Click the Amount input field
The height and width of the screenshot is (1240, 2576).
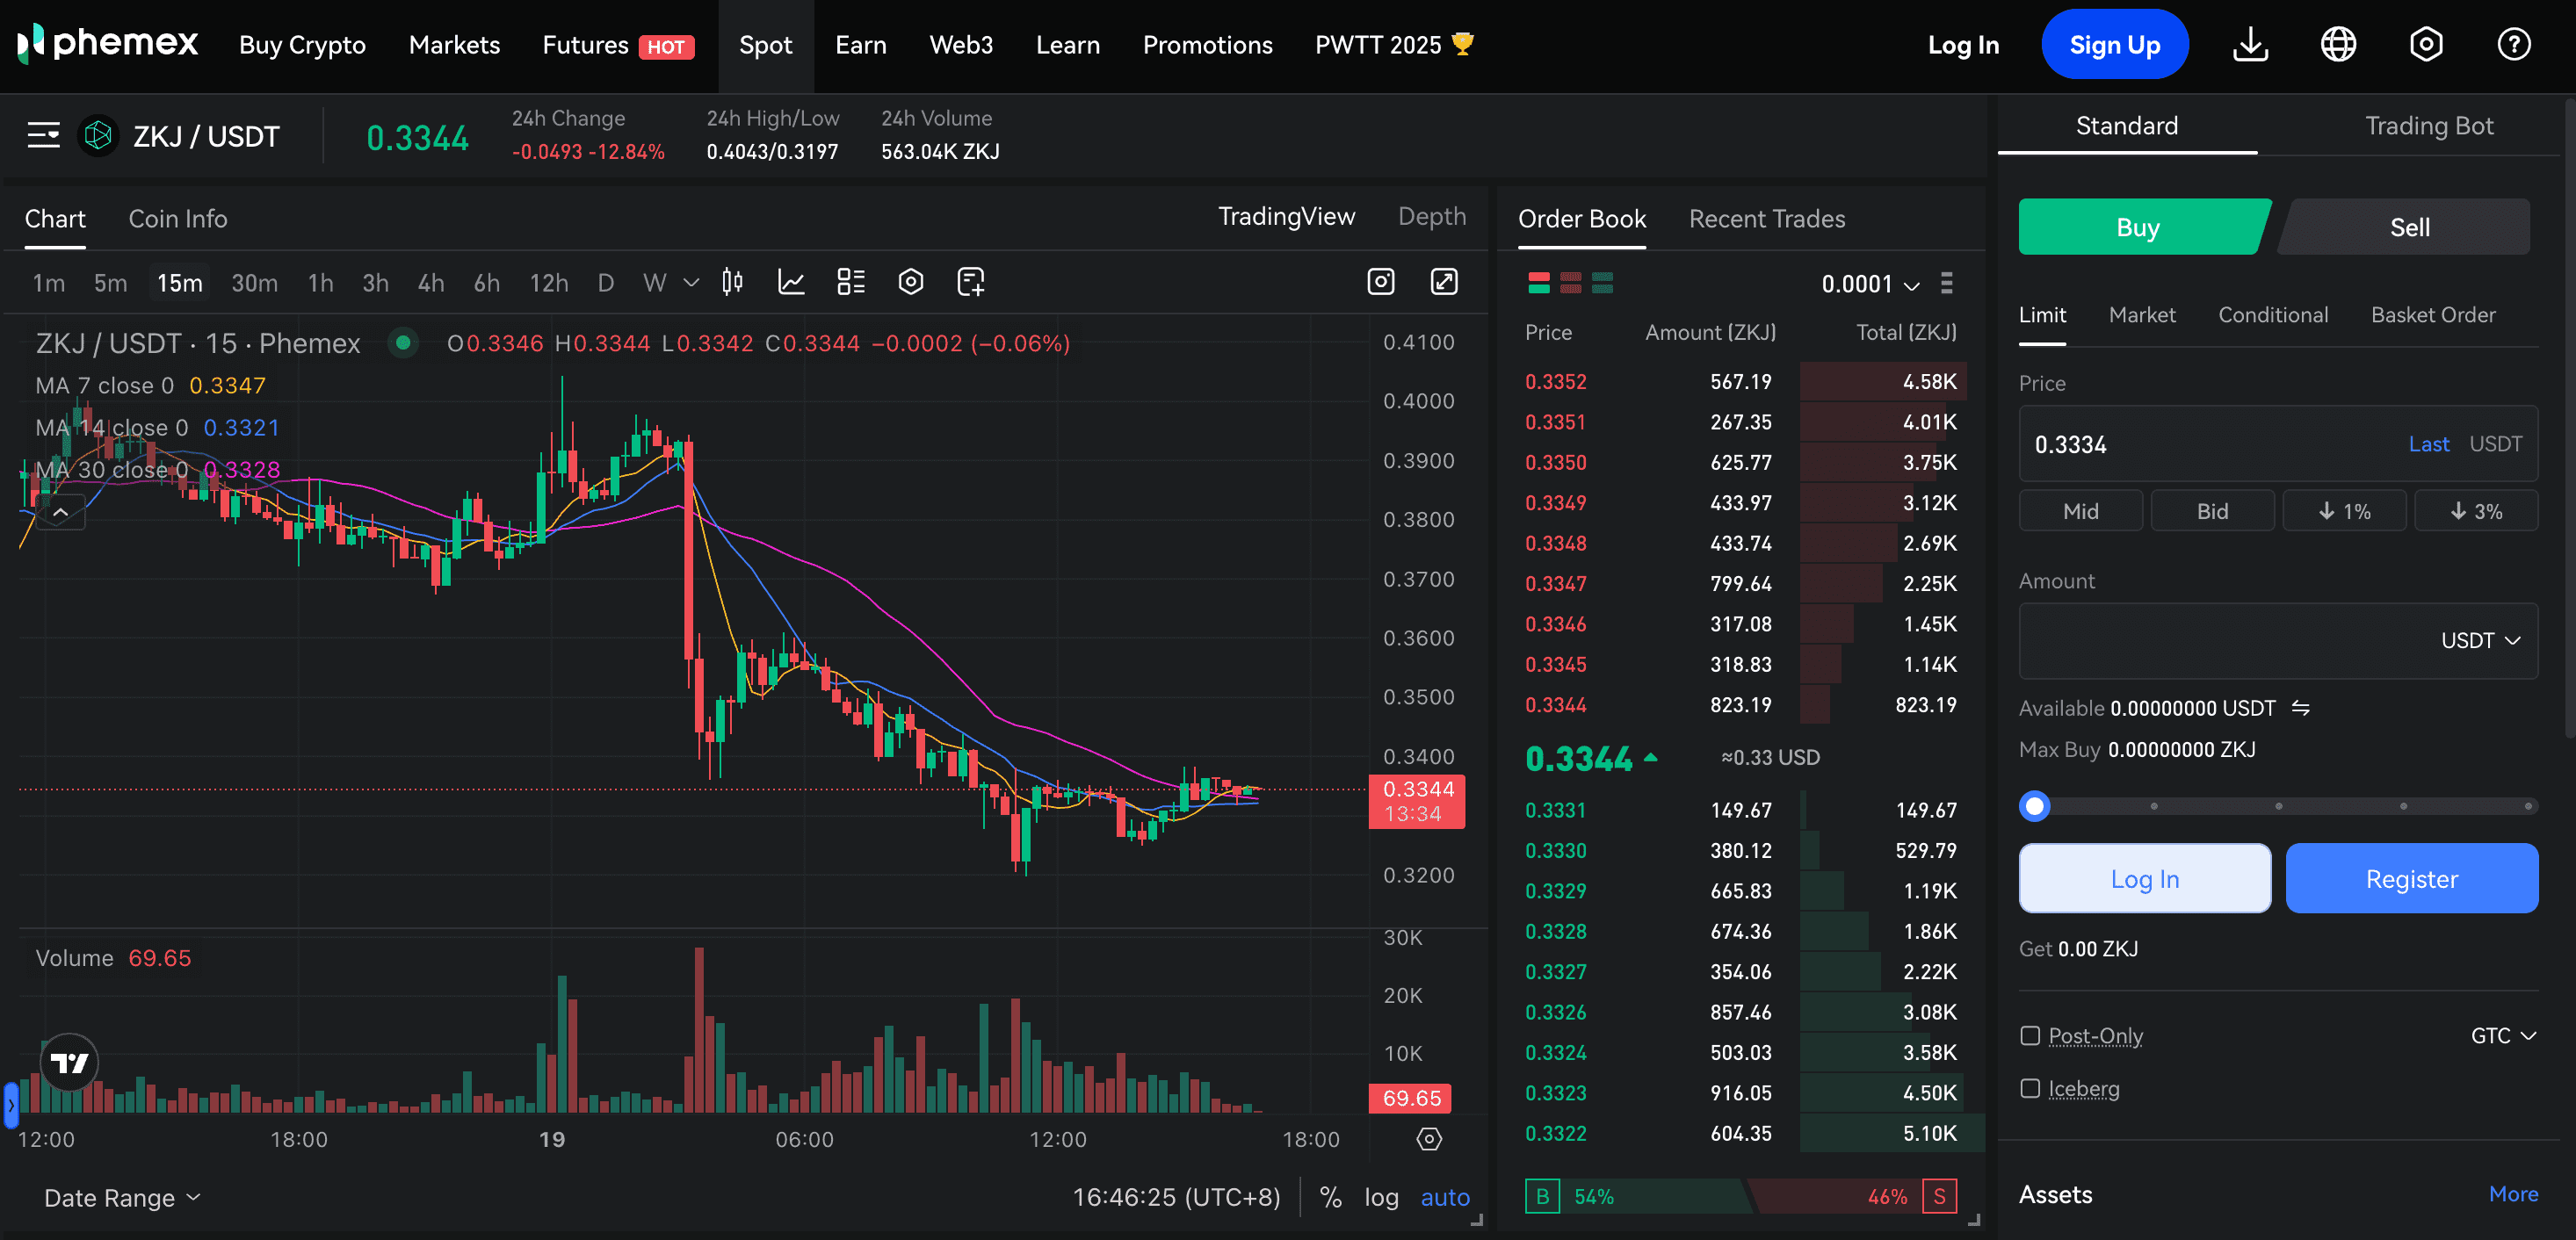[2278, 640]
